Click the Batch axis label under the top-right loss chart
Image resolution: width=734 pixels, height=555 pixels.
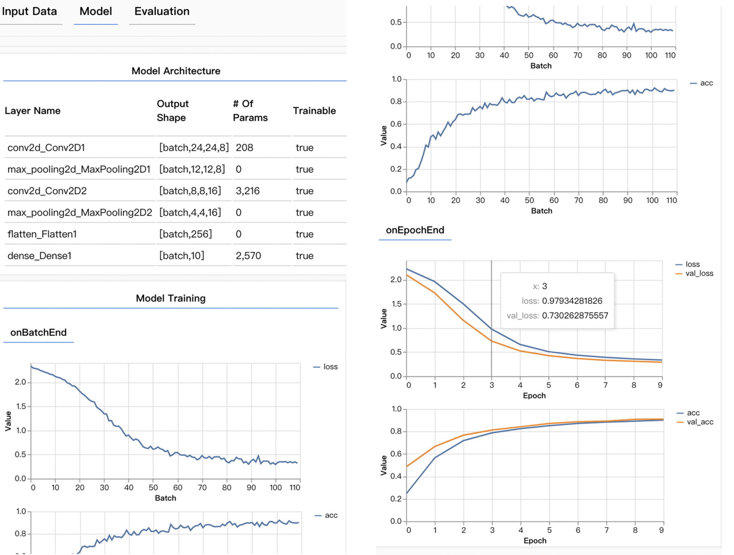[541, 66]
